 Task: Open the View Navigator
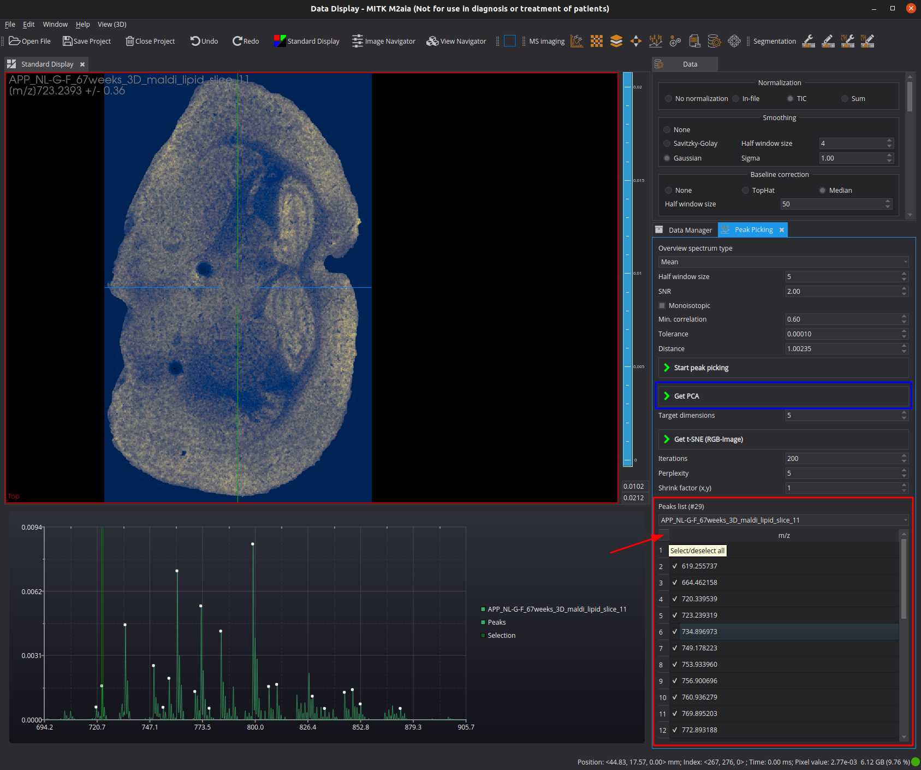(456, 41)
